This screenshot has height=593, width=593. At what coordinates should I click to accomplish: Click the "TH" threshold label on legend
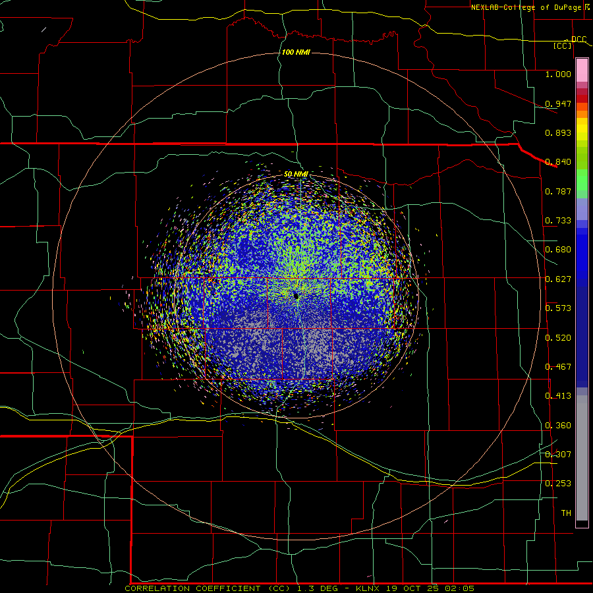566,513
